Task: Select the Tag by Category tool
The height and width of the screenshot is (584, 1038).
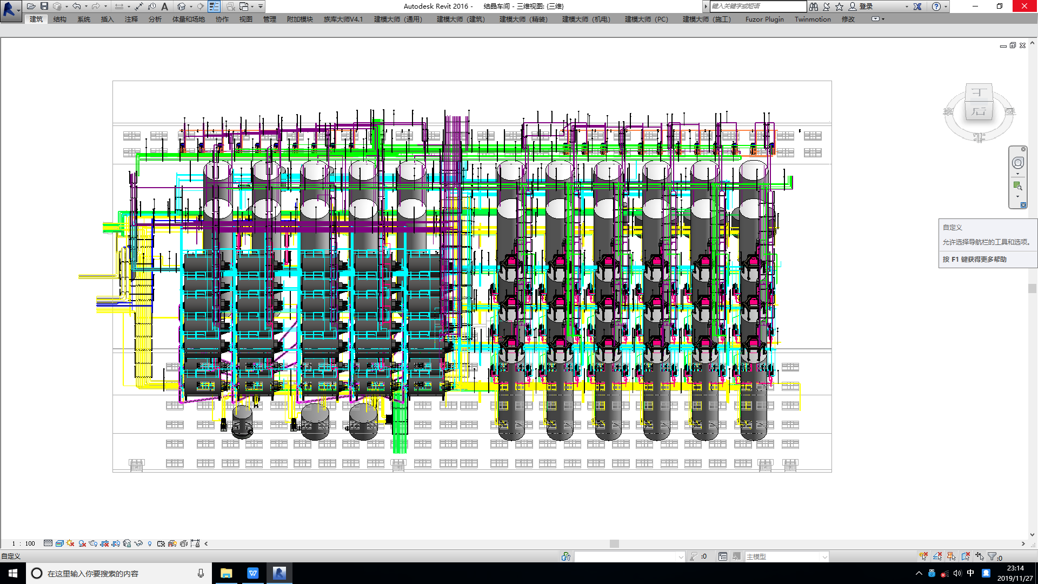Action: 152,6
